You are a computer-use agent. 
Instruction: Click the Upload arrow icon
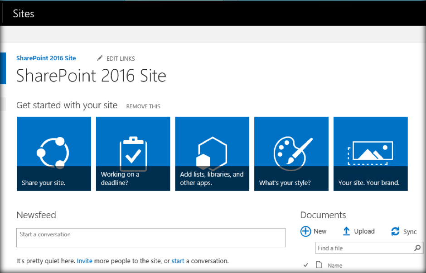(x=346, y=231)
